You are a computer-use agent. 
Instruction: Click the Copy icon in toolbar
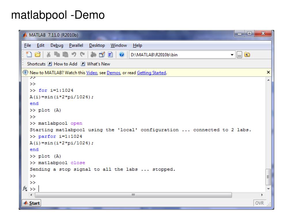tap(57, 54)
